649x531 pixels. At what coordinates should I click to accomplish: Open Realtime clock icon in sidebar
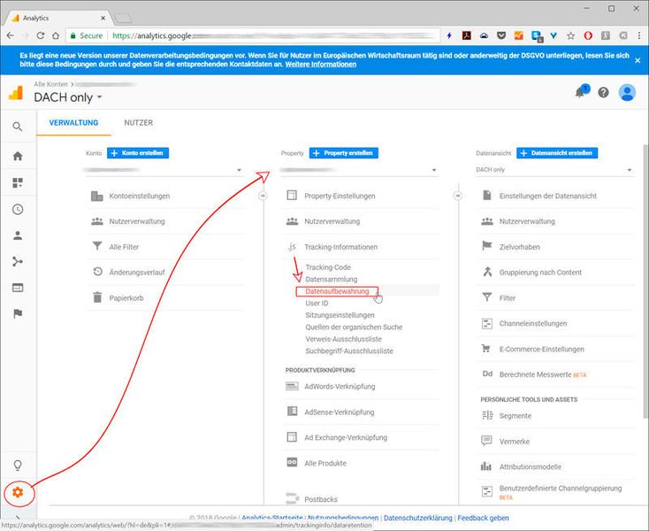18,209
